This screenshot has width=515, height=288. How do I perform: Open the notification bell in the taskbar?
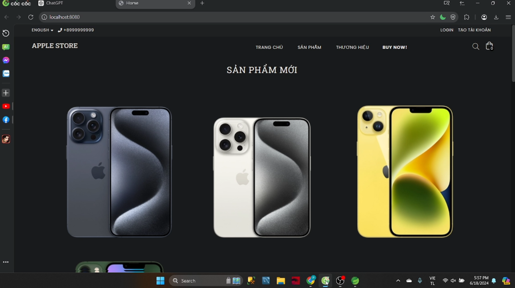point(494,281)
